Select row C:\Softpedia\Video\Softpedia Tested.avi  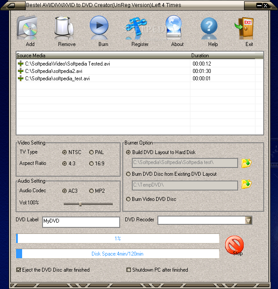pyautogui.click(x=136, y=64)
